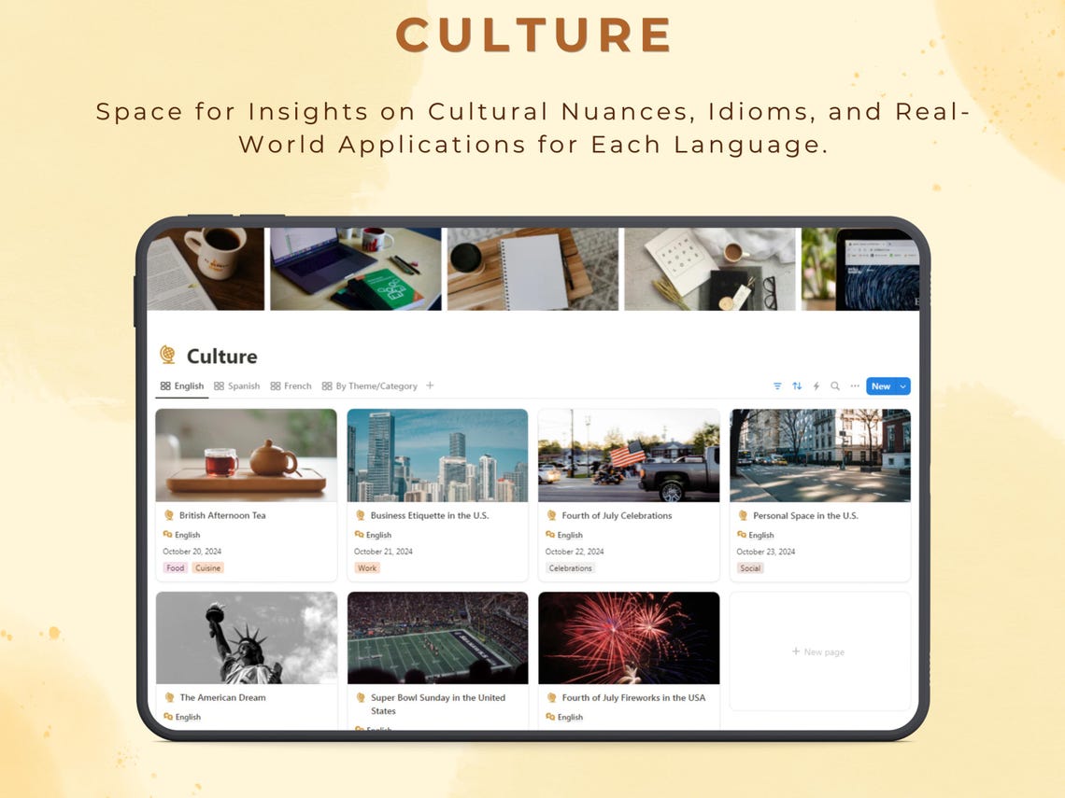Click page icon beside Business Etiquette
Screen dimensions: 1065x798
pos(361,516)
